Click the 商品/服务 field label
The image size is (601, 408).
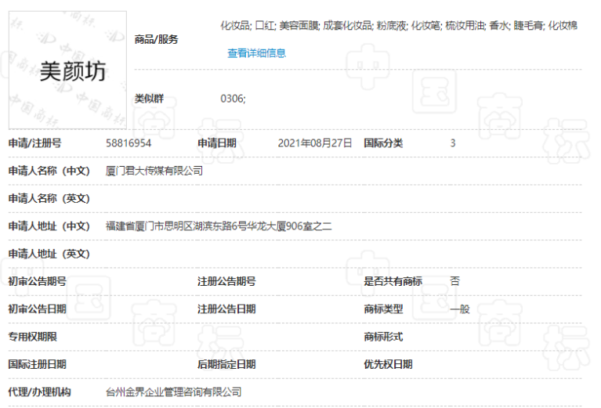point(156,39)
